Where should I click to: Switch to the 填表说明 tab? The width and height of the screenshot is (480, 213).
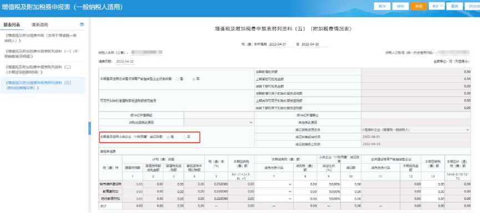click(x=40, y=25)
